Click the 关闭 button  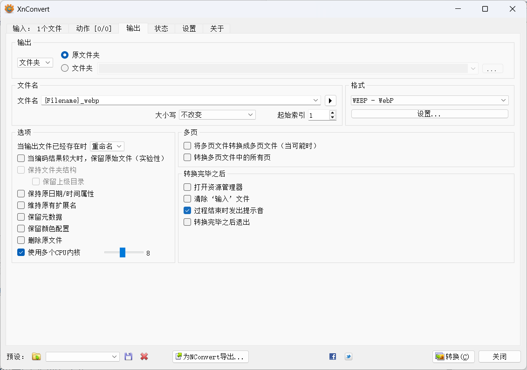pyautogui.click(x=500, y=357)
